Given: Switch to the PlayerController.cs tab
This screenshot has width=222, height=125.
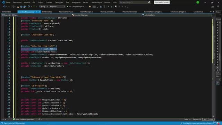Looking at the screenshot, I should [129, 12].
